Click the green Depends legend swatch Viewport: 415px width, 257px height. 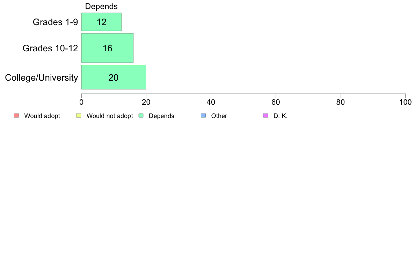[141, 116]
